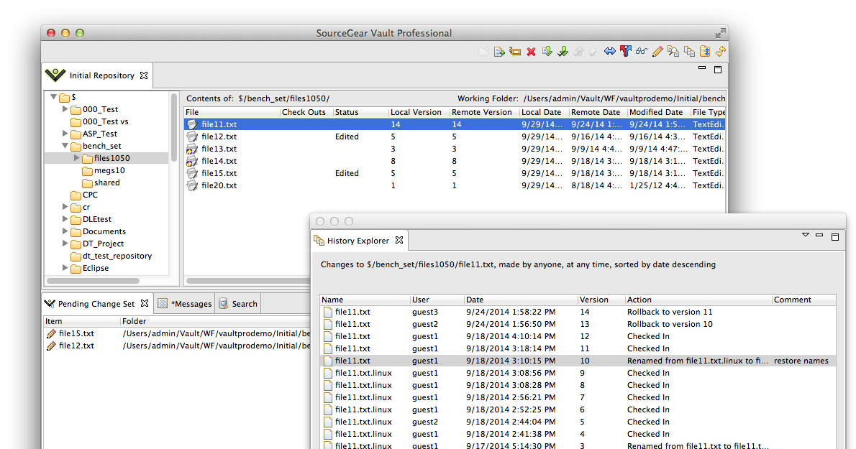
Task: Sort file list by the Status column
Action: (360, 112)
